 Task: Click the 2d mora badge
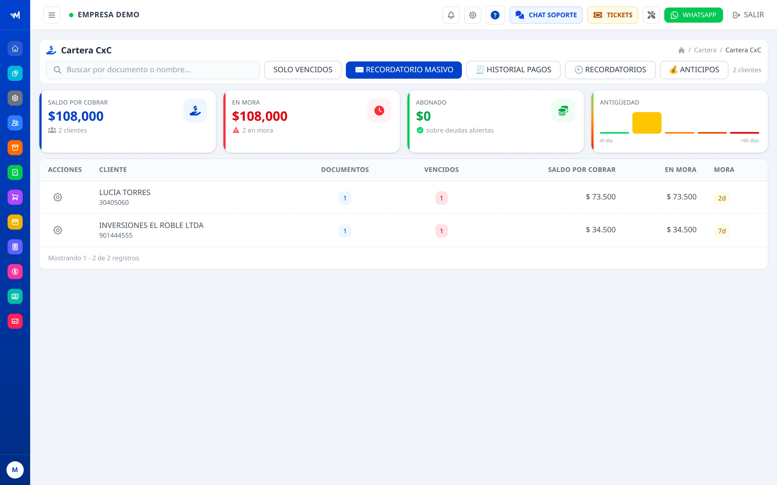721,198
